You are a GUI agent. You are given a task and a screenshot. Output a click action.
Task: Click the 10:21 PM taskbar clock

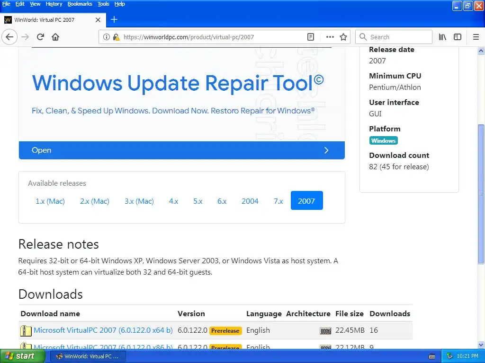(467, 356)
